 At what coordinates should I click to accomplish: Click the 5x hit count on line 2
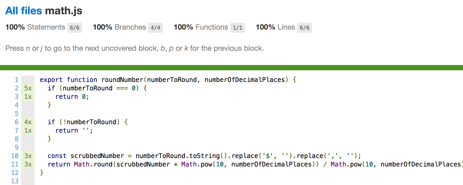tap(28, 88)
